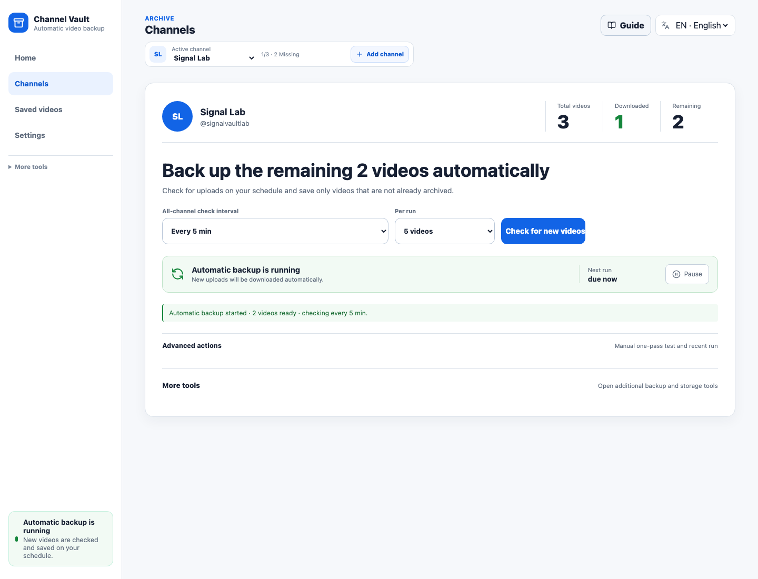This screenshot has height=579, width=758.
Task: Go to Saved videos
Action: click(61, 109)
